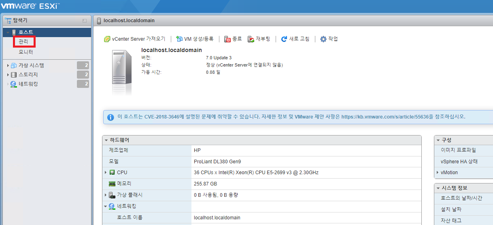Open 모니터 under 호스트
493x225 pixels.
pyautogui.click(x=26, y=52)
